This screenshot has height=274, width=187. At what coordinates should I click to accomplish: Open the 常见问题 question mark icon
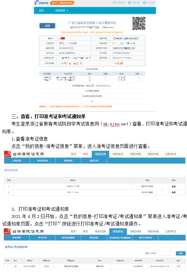144,3
